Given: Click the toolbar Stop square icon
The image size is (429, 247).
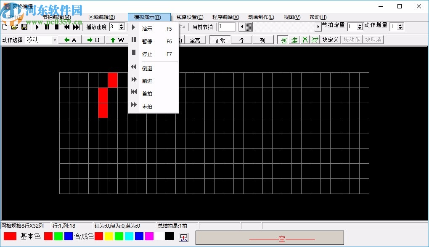Looking at the screenshot, I should point(57,27).
